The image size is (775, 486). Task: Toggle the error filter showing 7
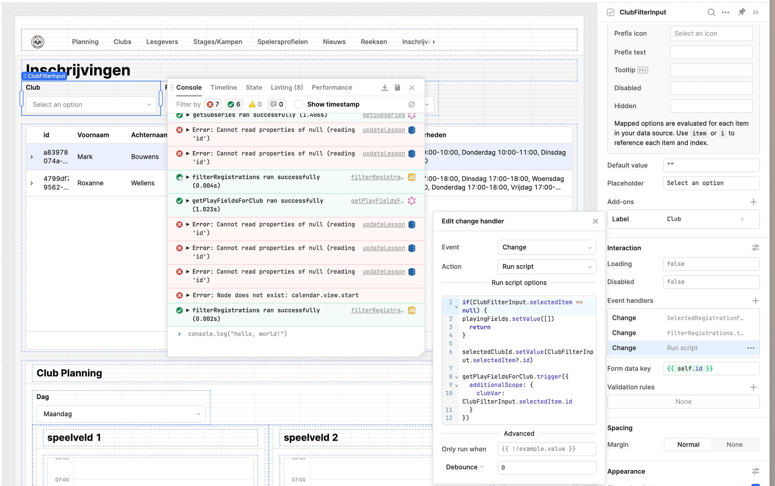pos(213,104)
